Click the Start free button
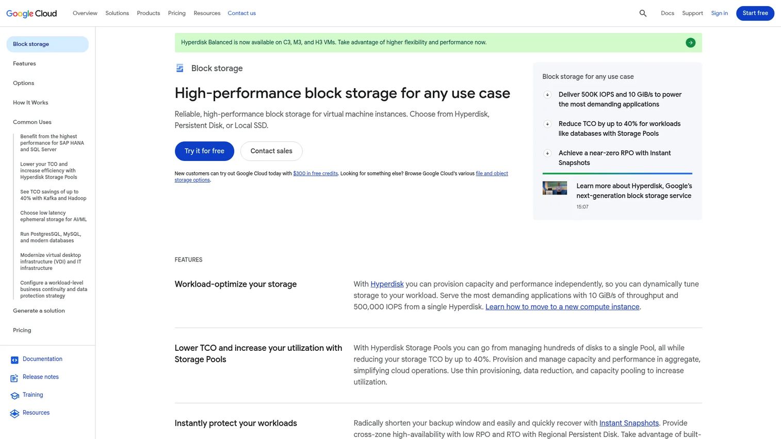 pos(755,13)
